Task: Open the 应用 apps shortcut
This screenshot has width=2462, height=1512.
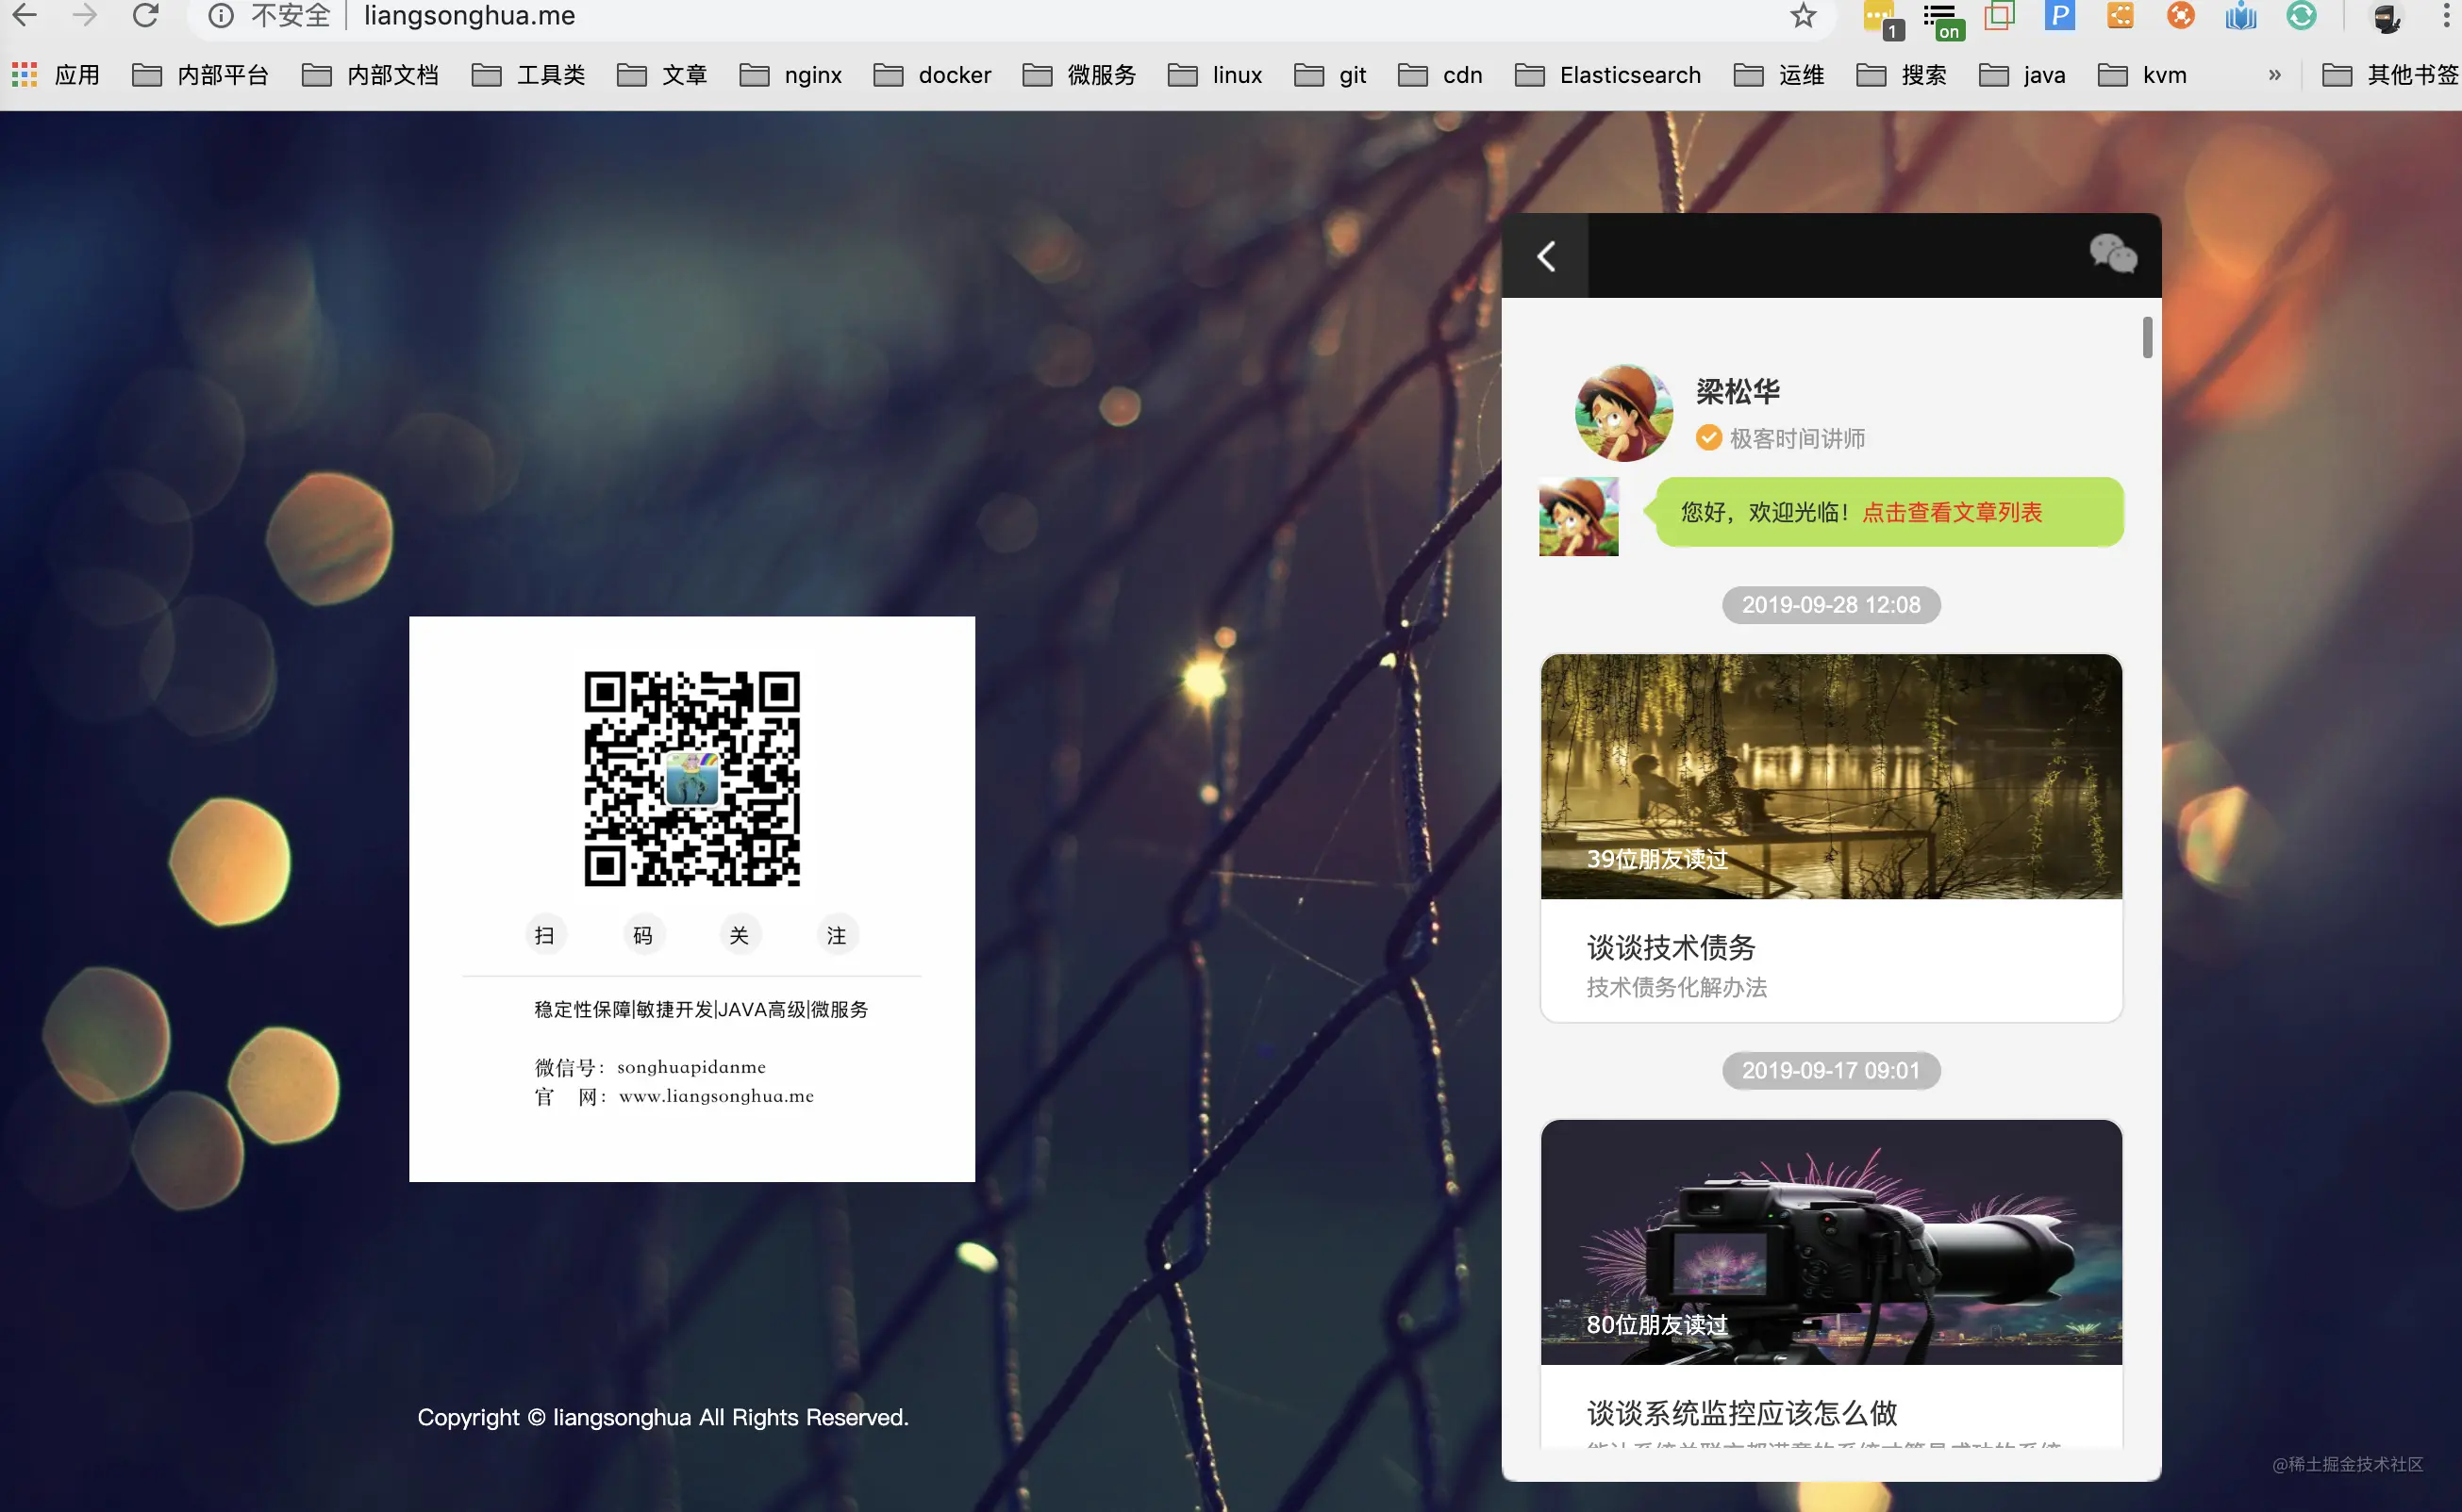Action: pyautogui.click(x=55, y=75)
